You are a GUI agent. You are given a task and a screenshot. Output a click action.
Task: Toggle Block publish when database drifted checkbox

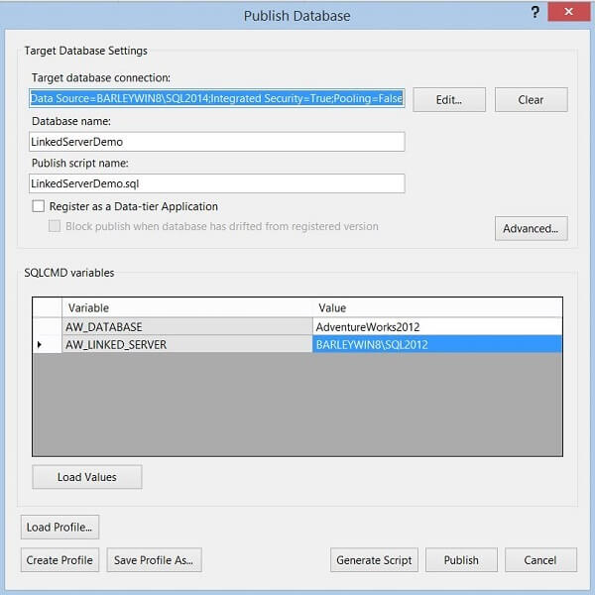click(56, 226)
